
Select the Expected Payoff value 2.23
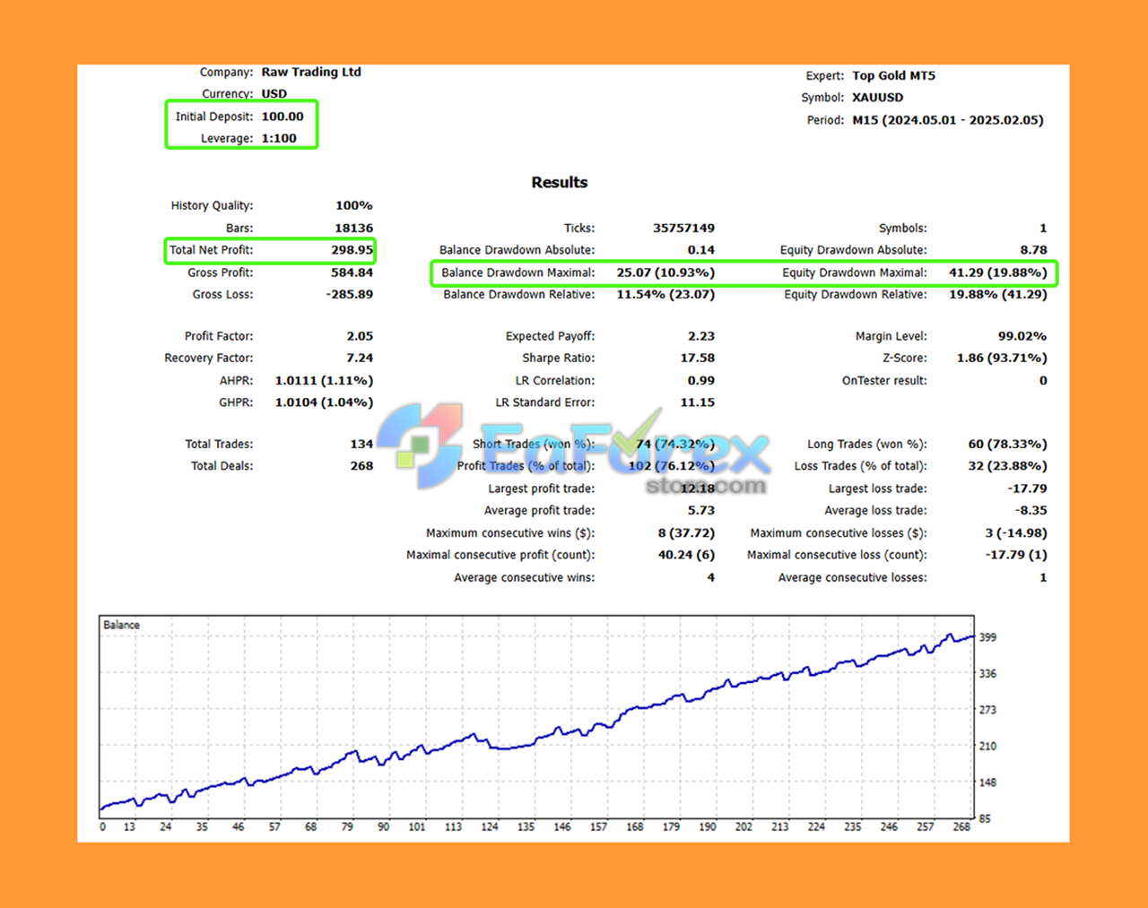coord(701,336)
